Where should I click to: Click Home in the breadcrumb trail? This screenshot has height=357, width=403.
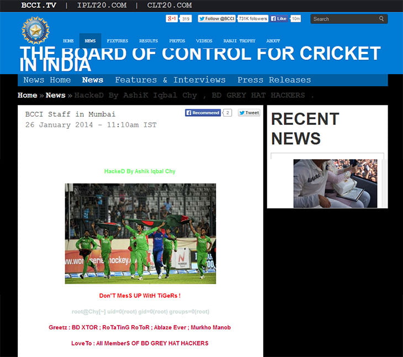tap(28, 95)
